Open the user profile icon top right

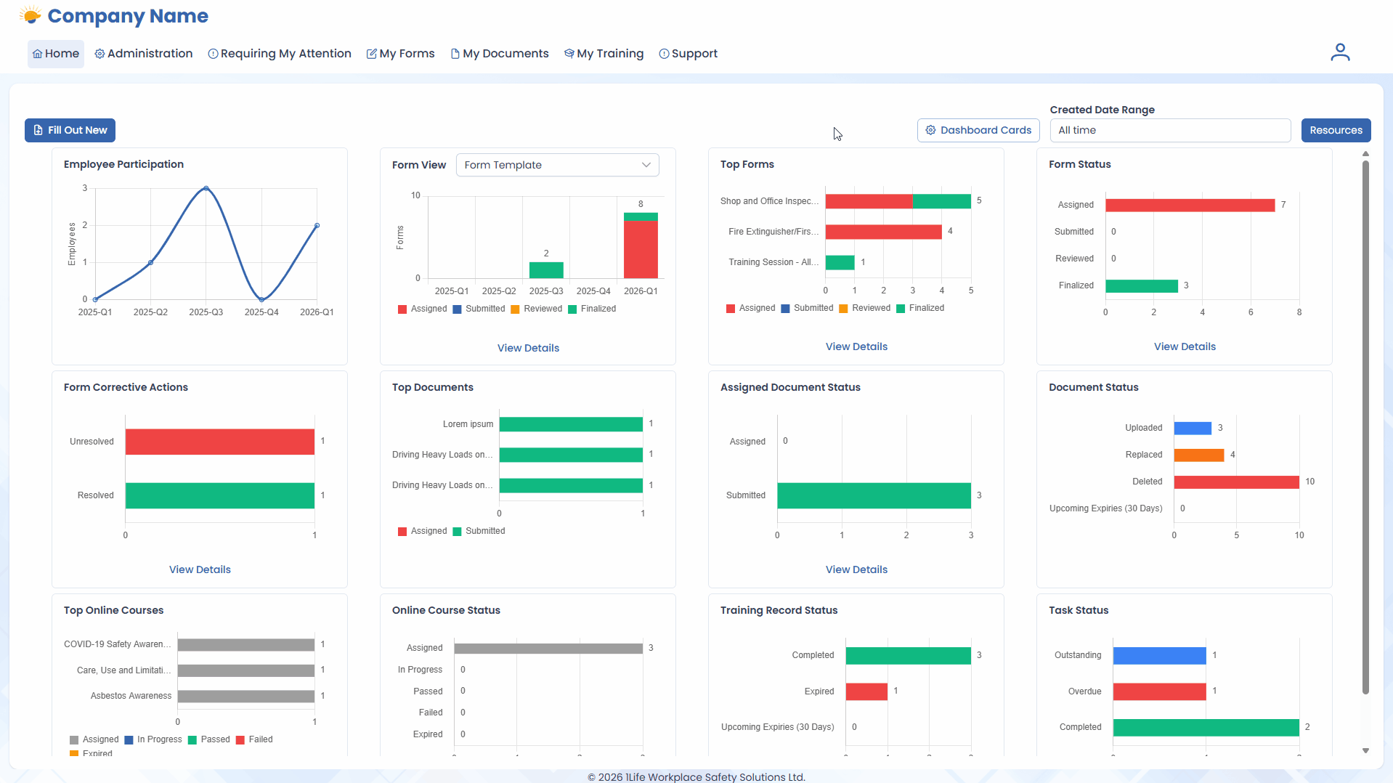[1340, 52]
